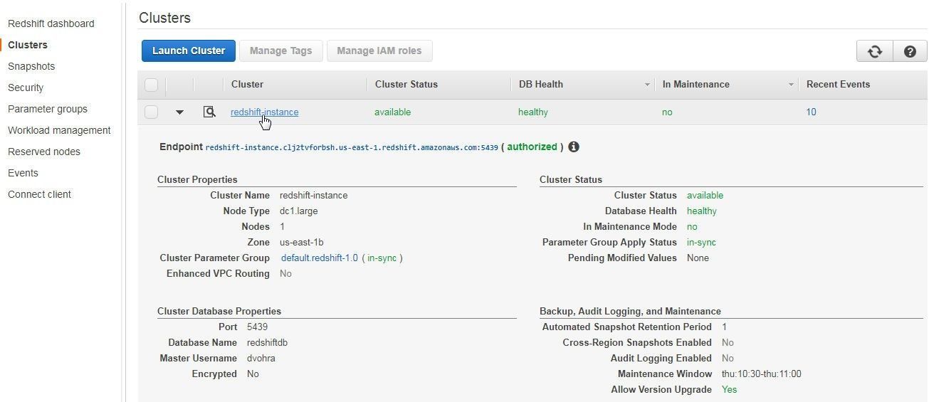Check the redshift-instance row checkbox
Viewport: 929px width, 402px height.
pos(151,112)
